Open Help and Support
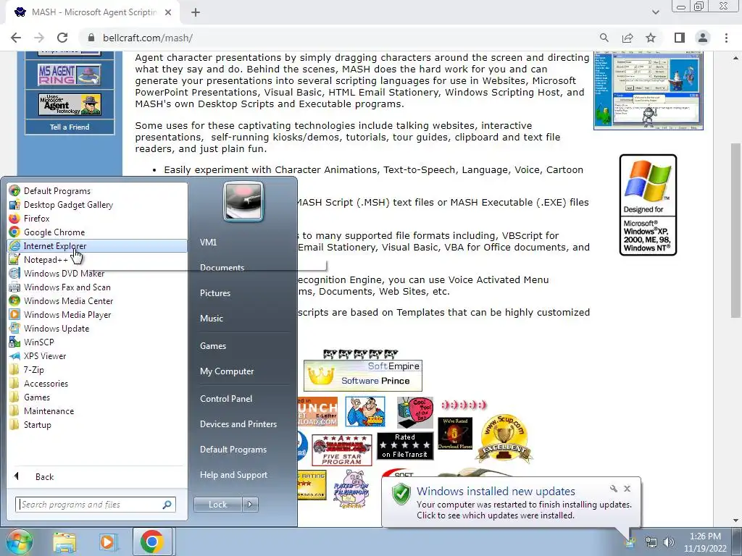Image resolution: width=742 pixels, height=556 pixels. (x=233, y=475)
